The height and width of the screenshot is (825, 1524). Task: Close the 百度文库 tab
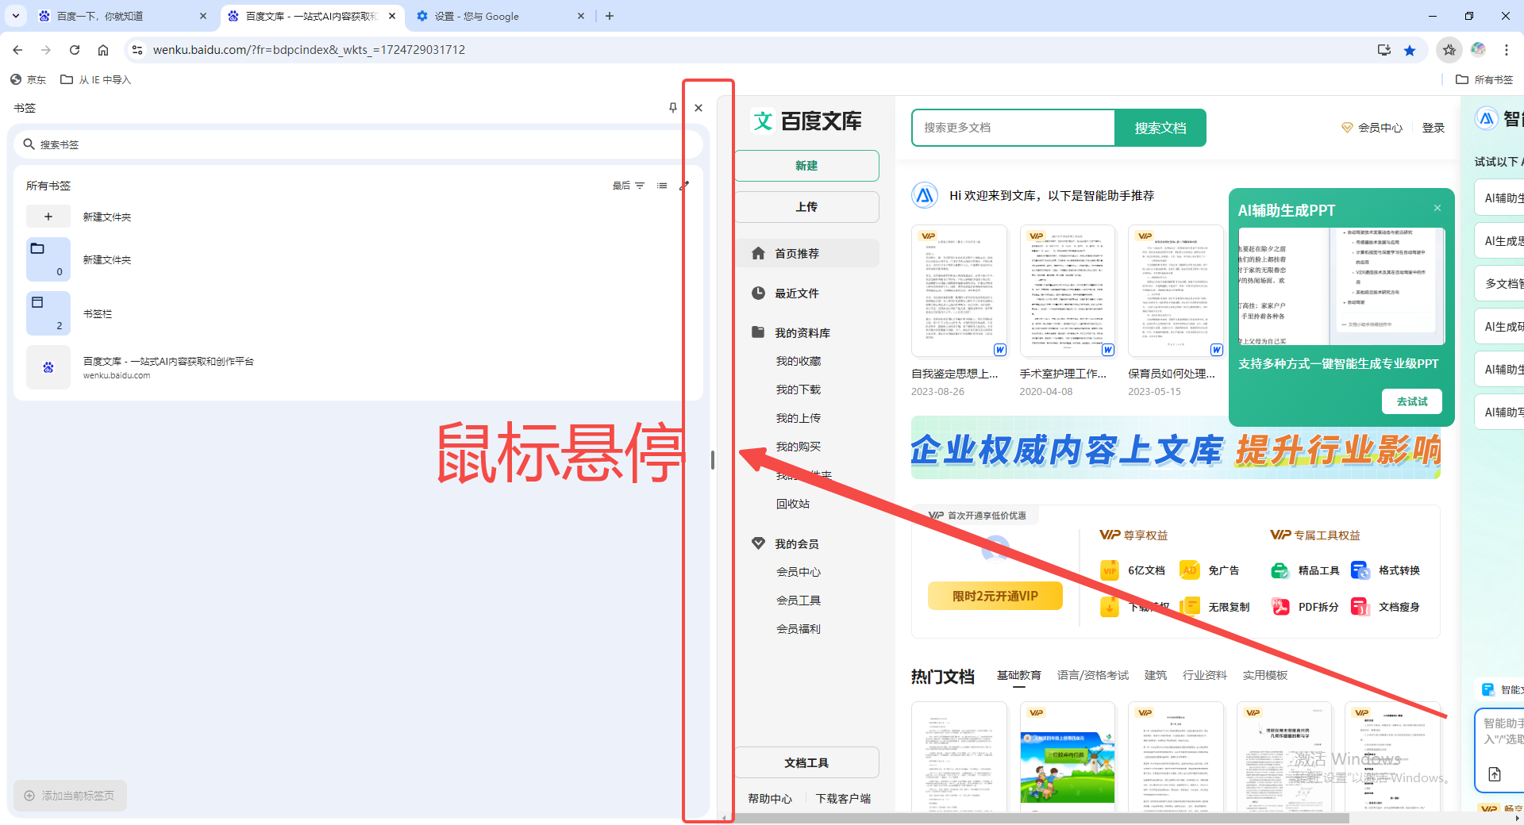(392, 16)
